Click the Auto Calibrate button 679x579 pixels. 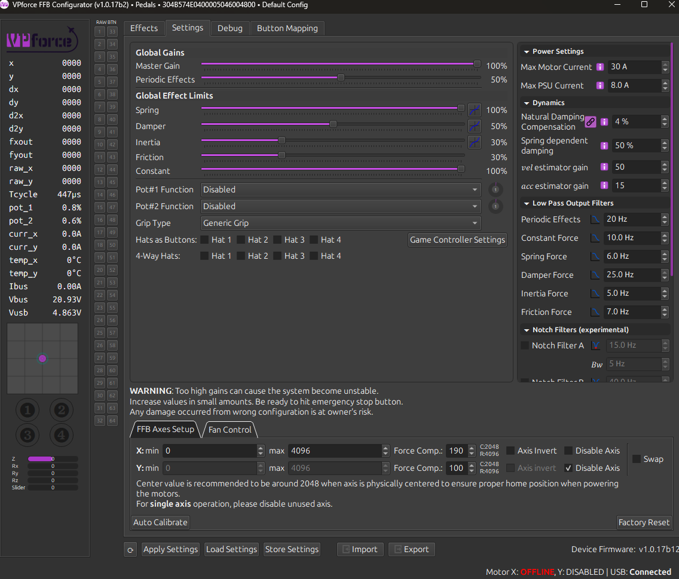click(160, 522)
